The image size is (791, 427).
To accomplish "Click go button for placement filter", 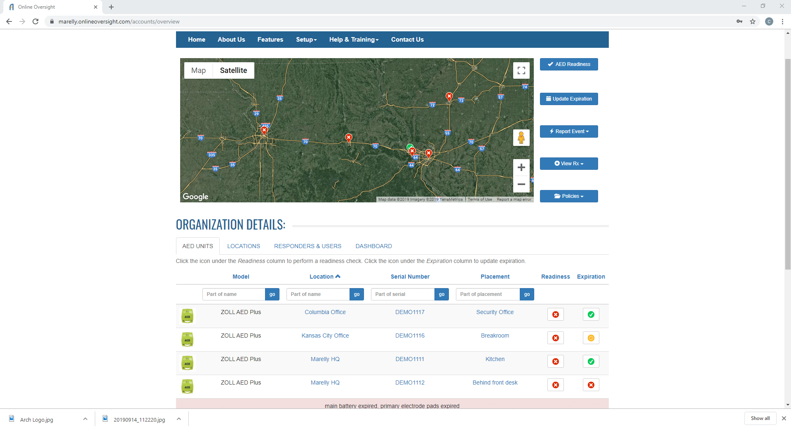I will point(527,294).
